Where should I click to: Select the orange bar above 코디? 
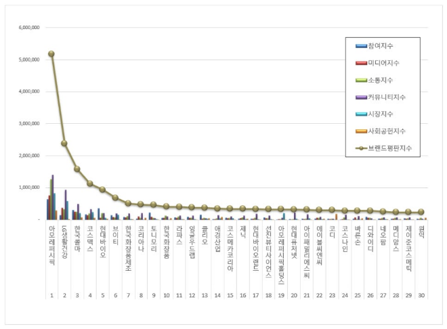(x=336, y=216)
